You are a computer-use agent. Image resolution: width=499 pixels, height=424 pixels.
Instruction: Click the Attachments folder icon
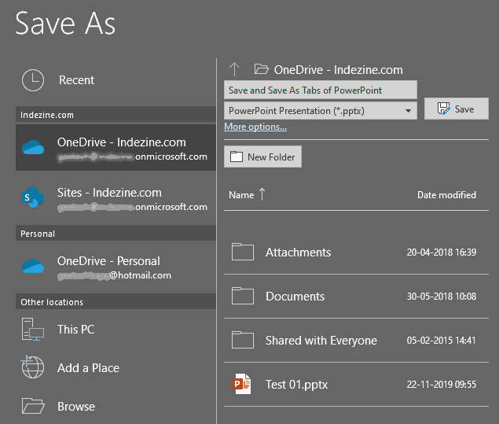pyautogui.click(x=243, y=252)
